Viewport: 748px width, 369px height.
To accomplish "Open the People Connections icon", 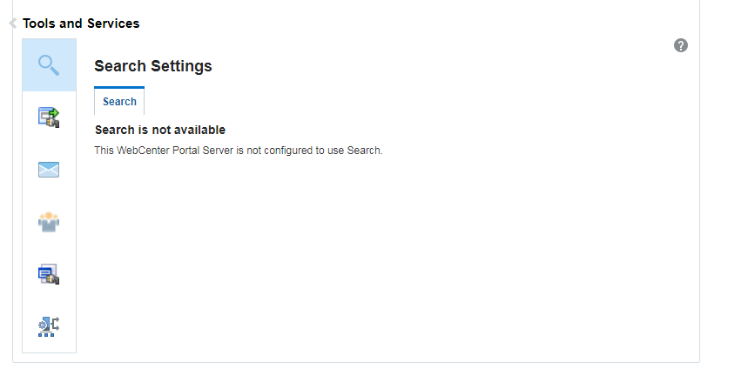I will coord(49,222).
